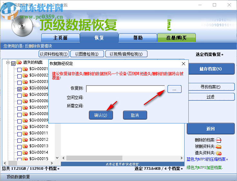Click the deleted folder legend icon
The width and height of the screenshot is (237, 181).
pyautogui.click(x=219, y=147)
